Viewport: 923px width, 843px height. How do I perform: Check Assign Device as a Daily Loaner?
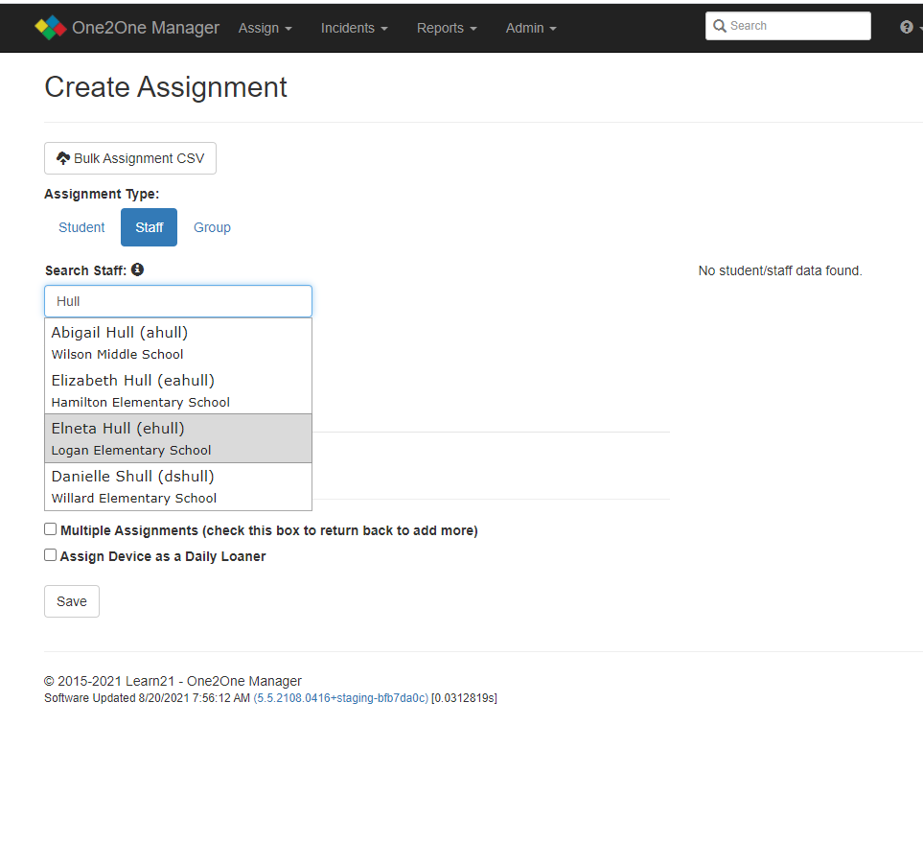pyautogui.click(x=51, y=555)
